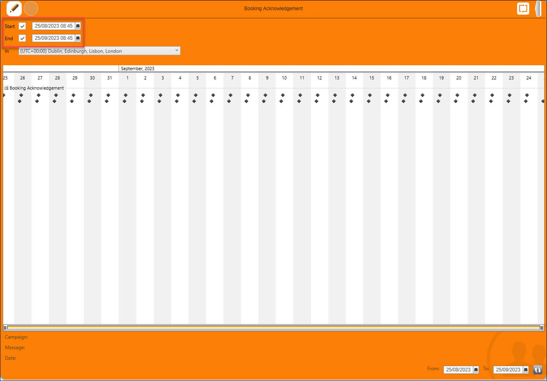Untick the Start checkbox

[22, 26]
